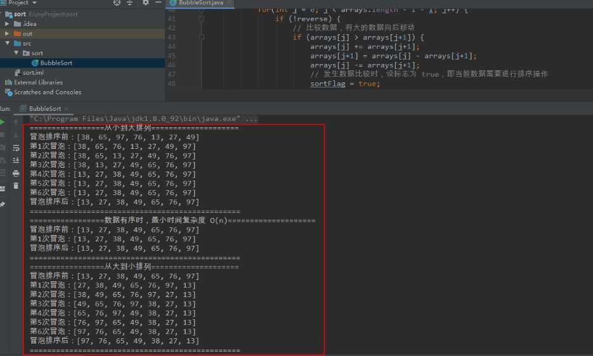This screenshot has width=593, height=356.
Task: Click the locate-in-project crosshair icon
Action: point(117,3)
